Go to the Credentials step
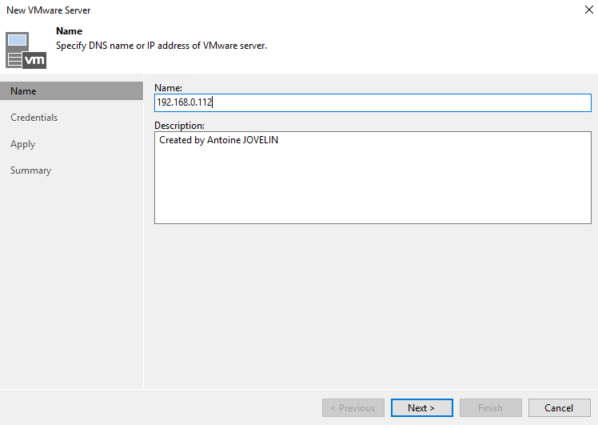This screenshot has height=425, width=598. [34, 118]
